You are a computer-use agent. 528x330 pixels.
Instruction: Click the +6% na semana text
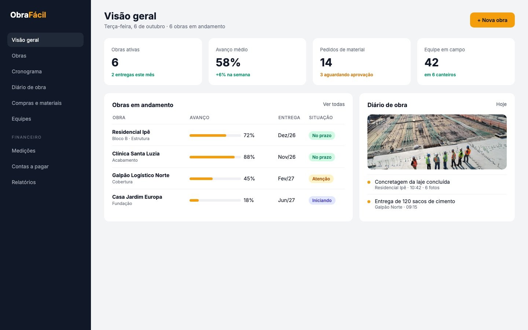click(x=233, y=75)
